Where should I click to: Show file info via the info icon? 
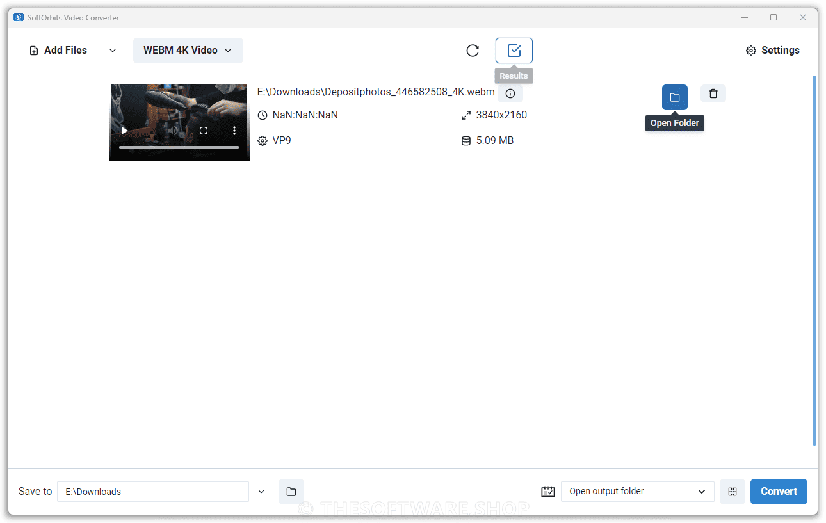point(510,93)
